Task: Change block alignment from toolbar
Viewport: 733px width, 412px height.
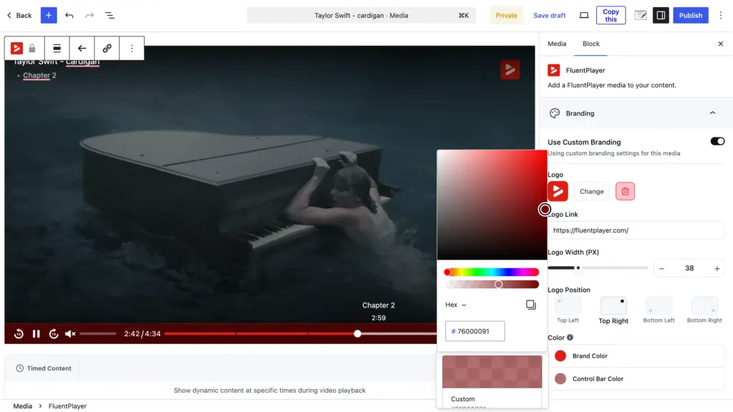Action: (x=57, y=48)
